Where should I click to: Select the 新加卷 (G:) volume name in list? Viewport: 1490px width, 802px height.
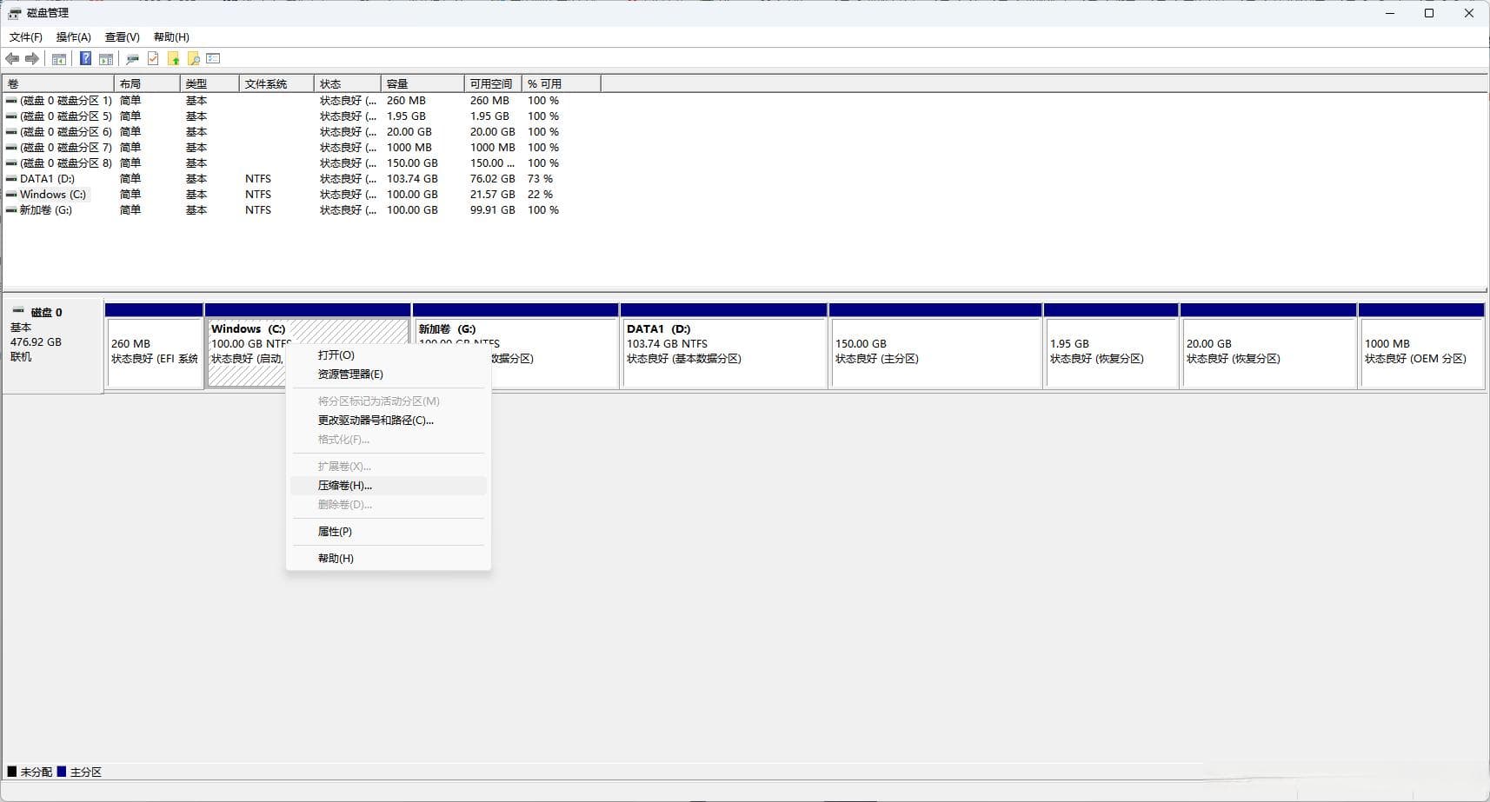45,210
